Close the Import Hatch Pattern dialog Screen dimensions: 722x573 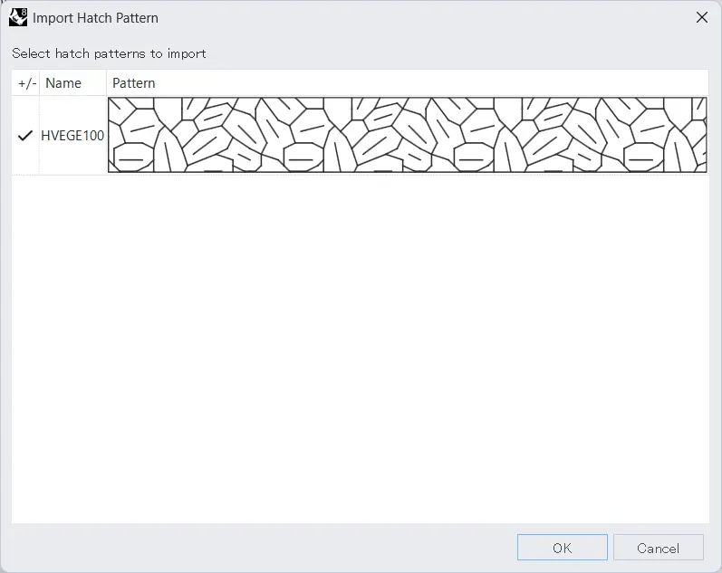(x=702, y=17)
